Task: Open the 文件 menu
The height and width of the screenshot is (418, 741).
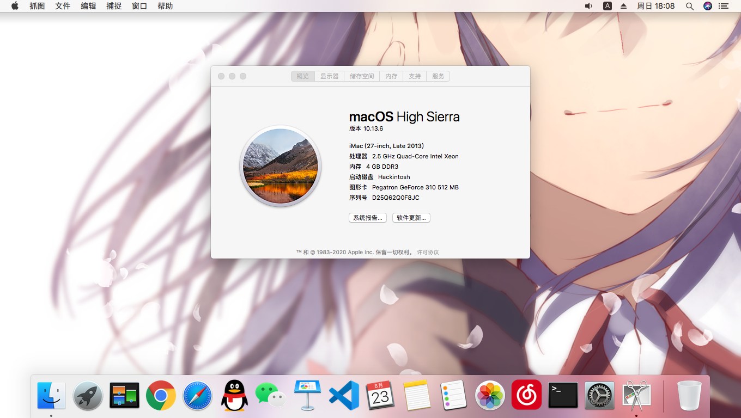Action: click(63, 6)
